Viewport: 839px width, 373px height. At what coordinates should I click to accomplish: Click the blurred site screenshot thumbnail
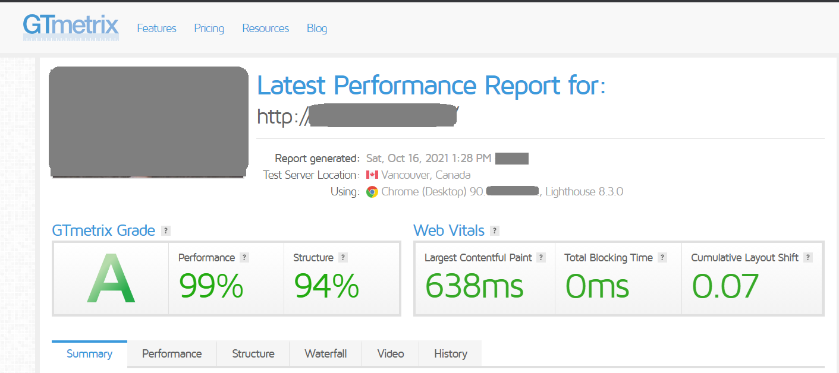149,122
